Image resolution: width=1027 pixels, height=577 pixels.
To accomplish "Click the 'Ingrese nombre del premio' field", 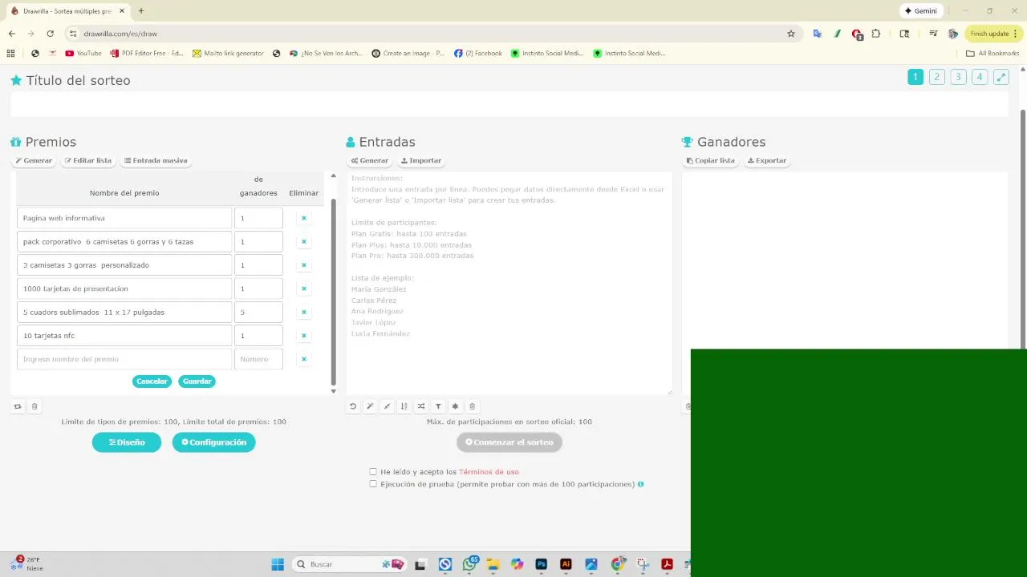I will coord(124,359).
